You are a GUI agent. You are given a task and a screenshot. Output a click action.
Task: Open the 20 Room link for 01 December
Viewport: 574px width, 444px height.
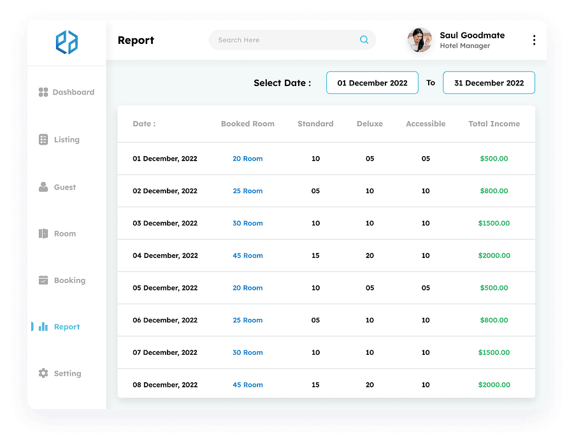[247, 159]
